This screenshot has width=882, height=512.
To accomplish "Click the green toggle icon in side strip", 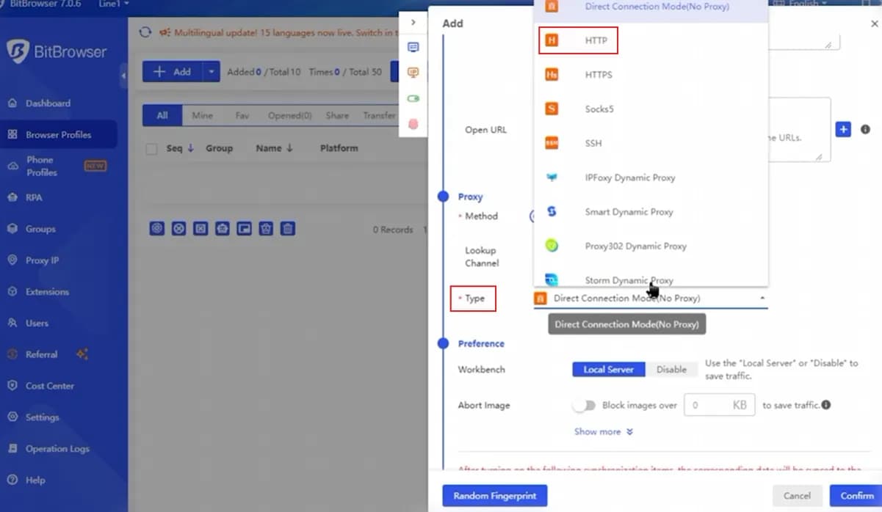I will (x=413, y=98).
